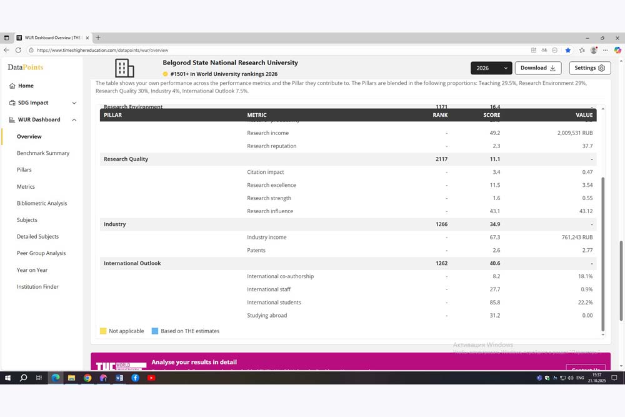Open Peer Group Analysis page
Viewport: 625px width, 417px height.
pos(41,253)
